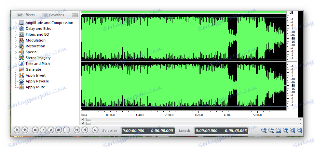Expand the Amplitude and Compression group
The height and width of the screenshot is (147, 314).
tap(16, 23)
